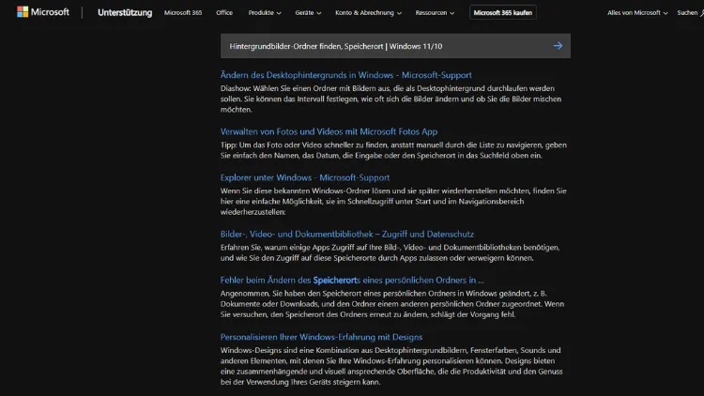Click snippet text starting 'Tipp: Um das Foto'
The width and height of the screenshot is (704, 396).
tap(393, 150)
